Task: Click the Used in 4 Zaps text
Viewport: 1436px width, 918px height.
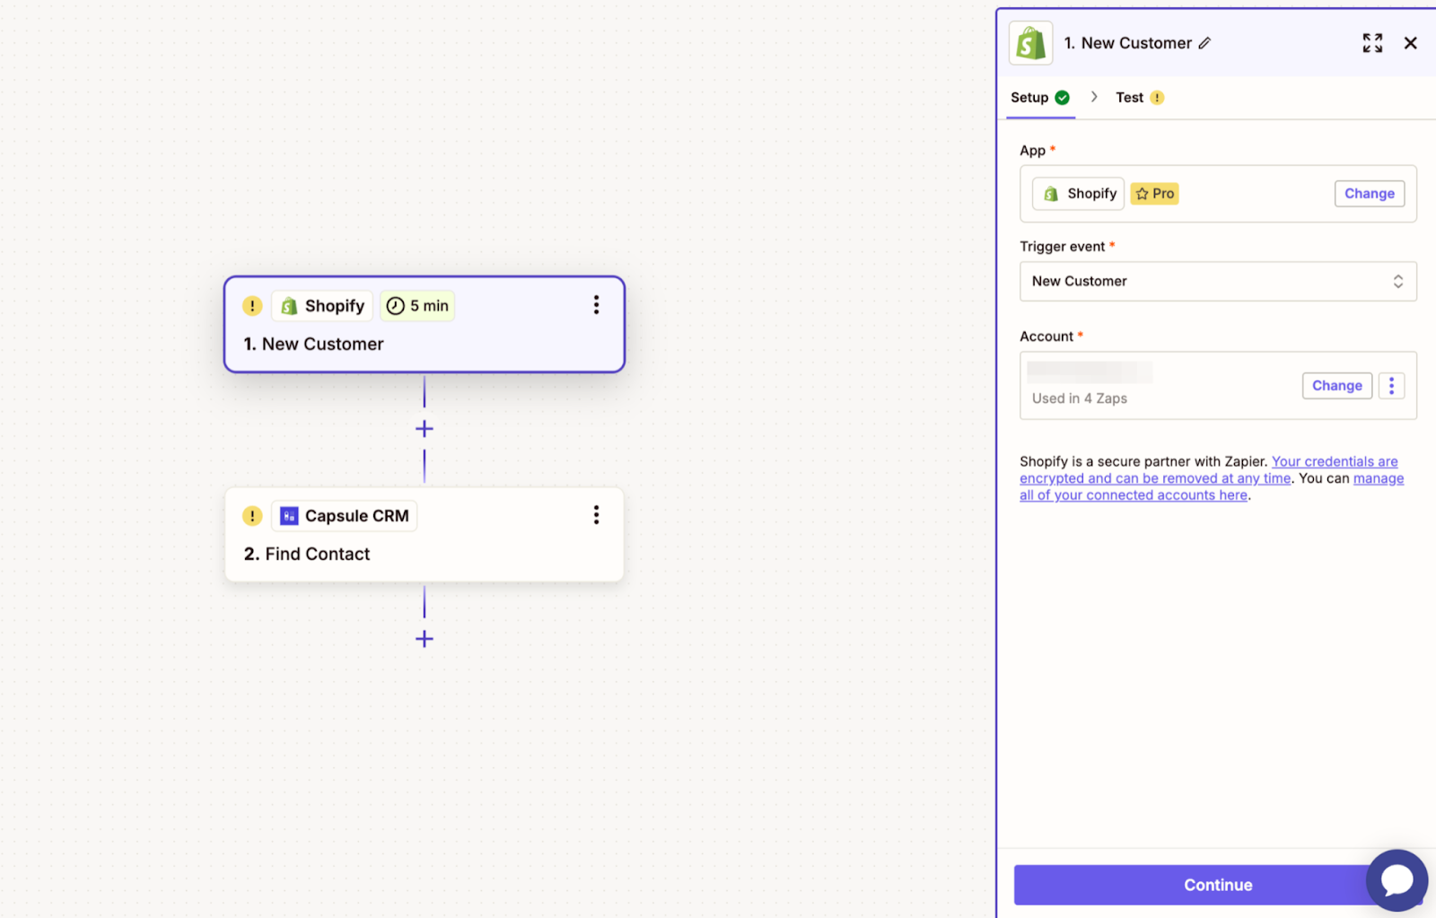Action: [x=1080, y=398]
